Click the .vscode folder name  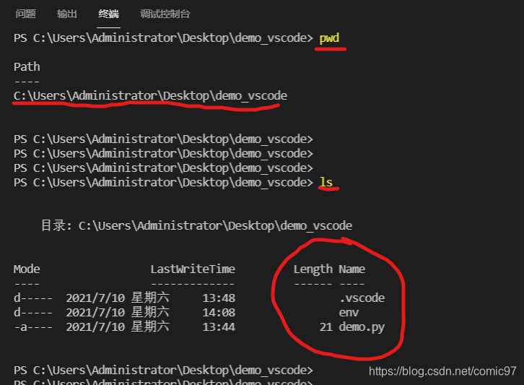click(362, 298)
